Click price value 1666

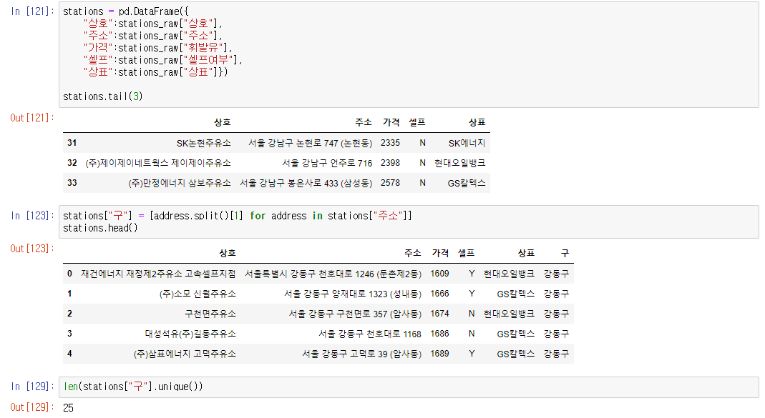[x=439, y=293]
